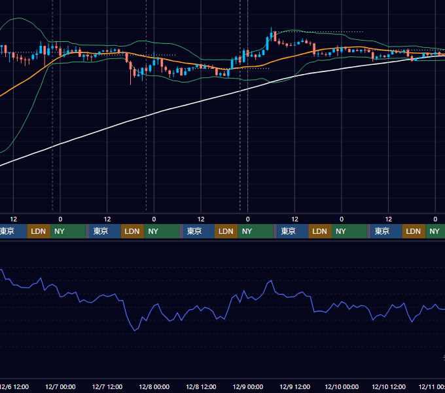Select the 東京 session block on 12/9
The width and height of the screenshot is (445, 393).
293,231
